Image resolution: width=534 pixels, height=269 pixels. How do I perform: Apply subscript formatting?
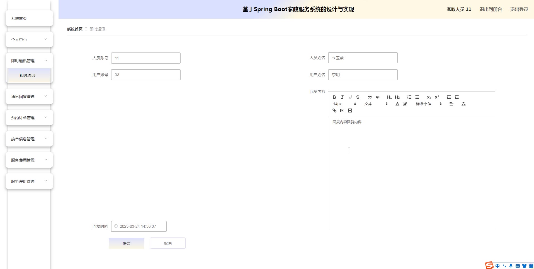pos(429,97)
